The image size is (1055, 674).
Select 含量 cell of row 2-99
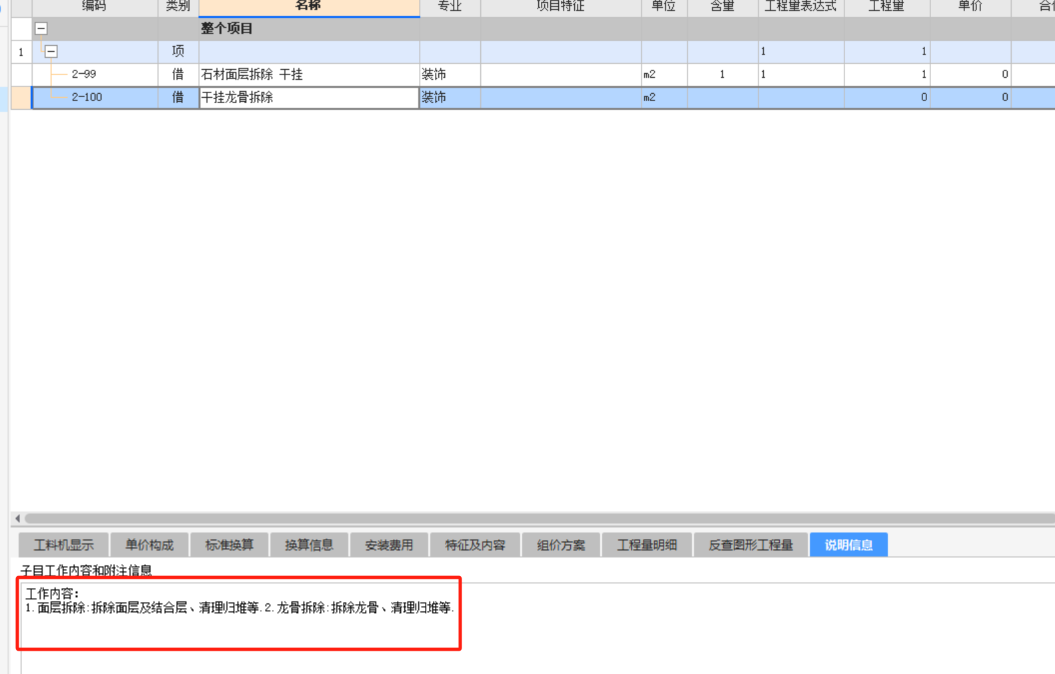(x=723, y=75)
